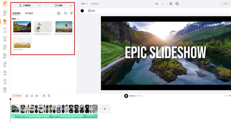
Task: Click the black background color swatch
Action: [82, 11]
